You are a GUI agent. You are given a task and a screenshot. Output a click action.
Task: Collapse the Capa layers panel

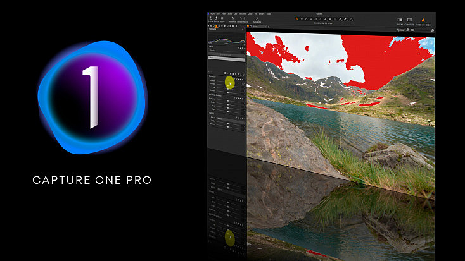pyautogui.click(x=208, y=47)
